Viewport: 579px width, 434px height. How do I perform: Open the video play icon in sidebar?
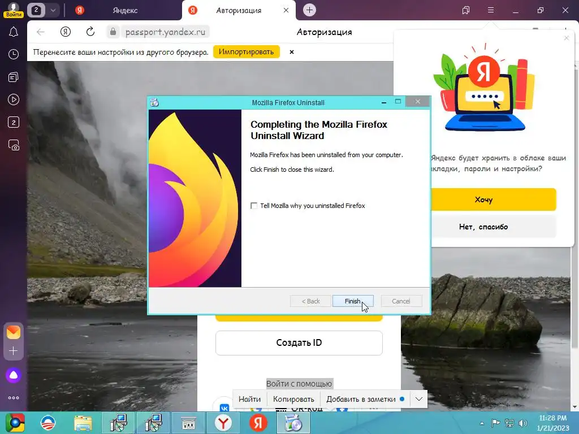[x=14, y=99]
